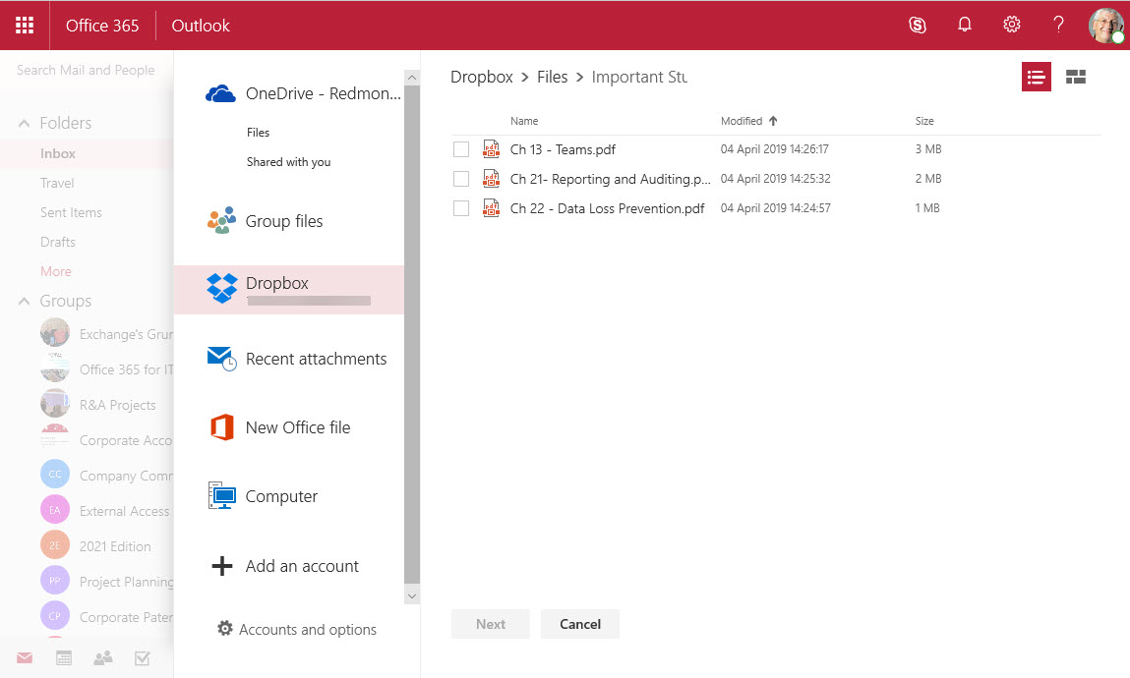
Task: Tick checkbox for Ch 22 - Data Loss Prevention.pdf
Action: coord(461,208)
